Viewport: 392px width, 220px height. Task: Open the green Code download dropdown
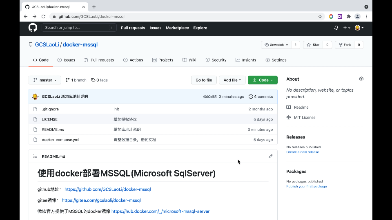coord(263,80)
